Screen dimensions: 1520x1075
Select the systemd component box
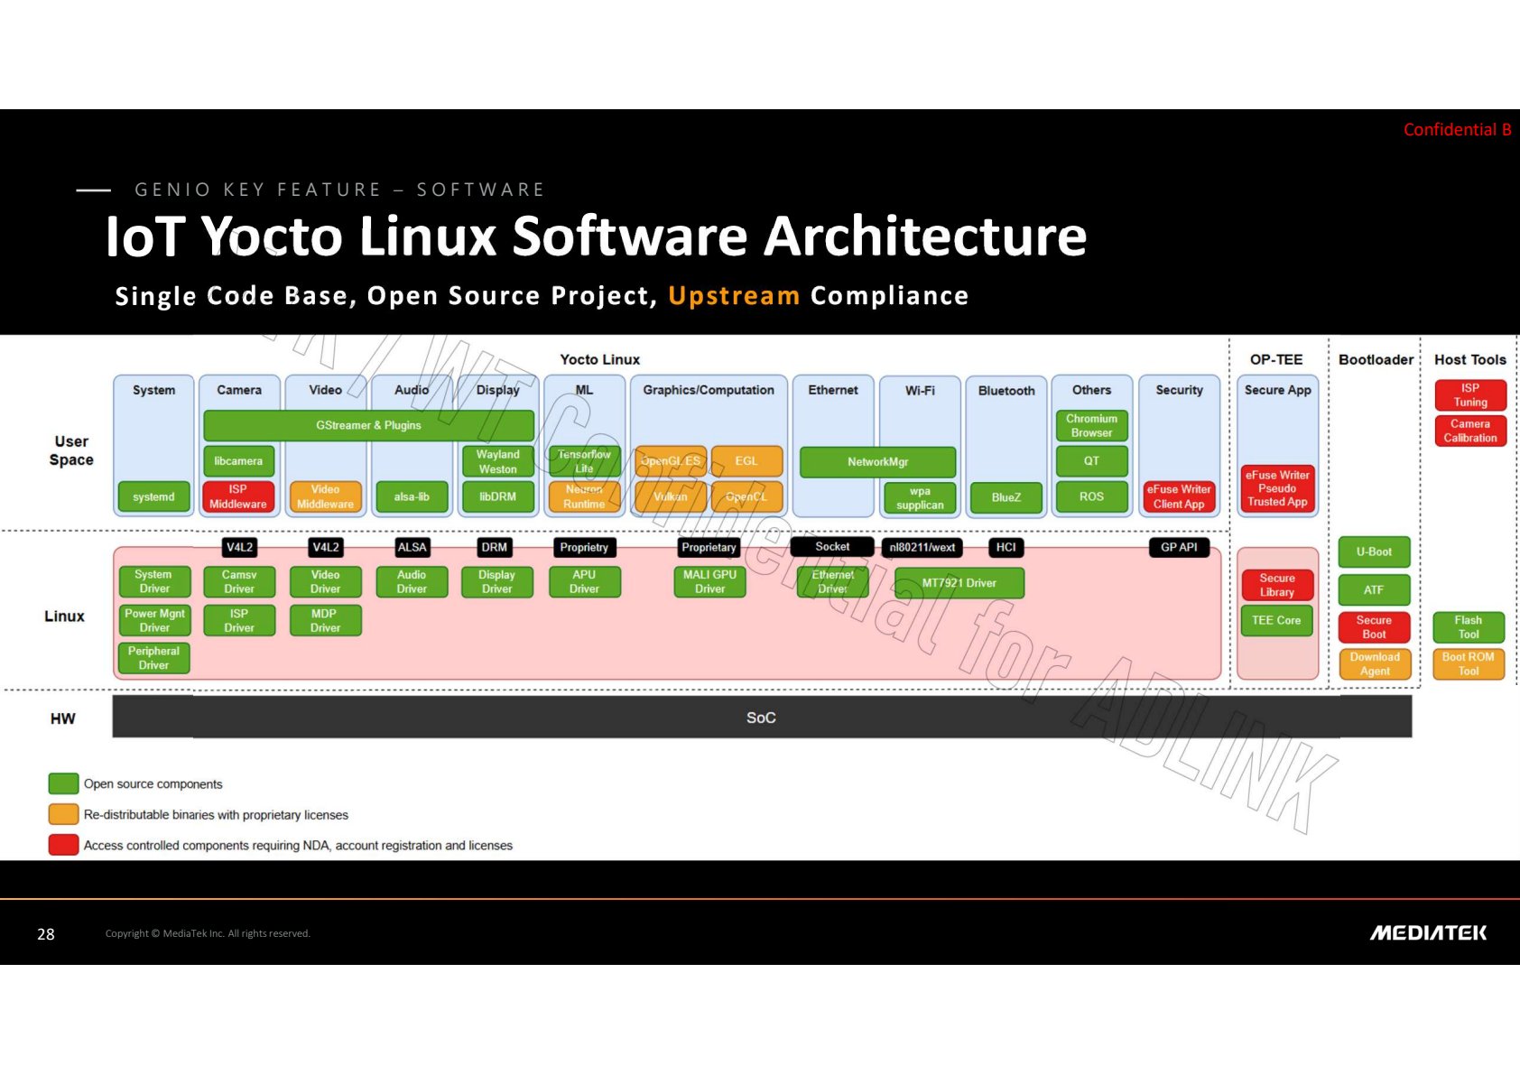tap(154, 497)
